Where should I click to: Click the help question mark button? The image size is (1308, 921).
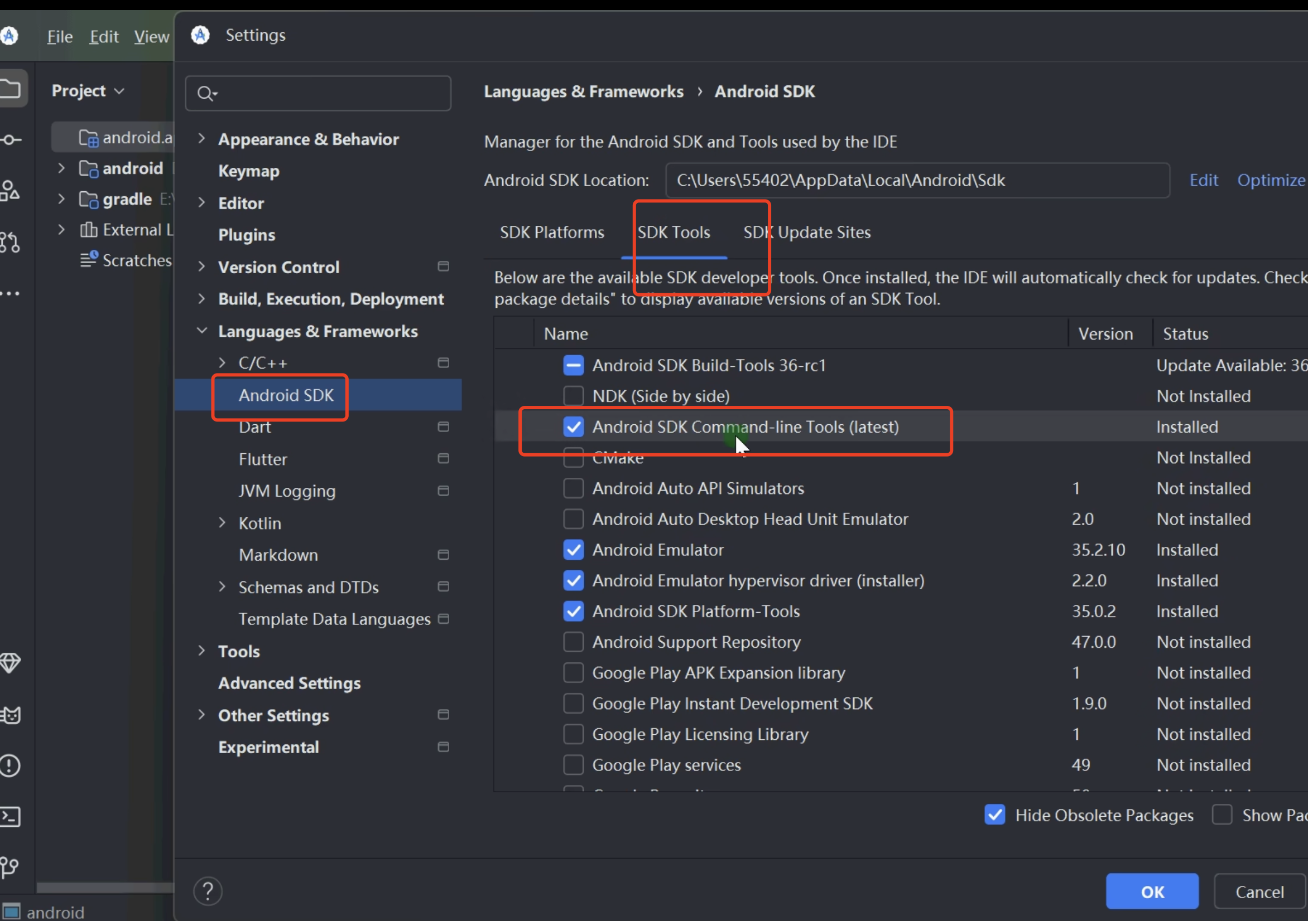pyautogui.click(x=208, y=891)
